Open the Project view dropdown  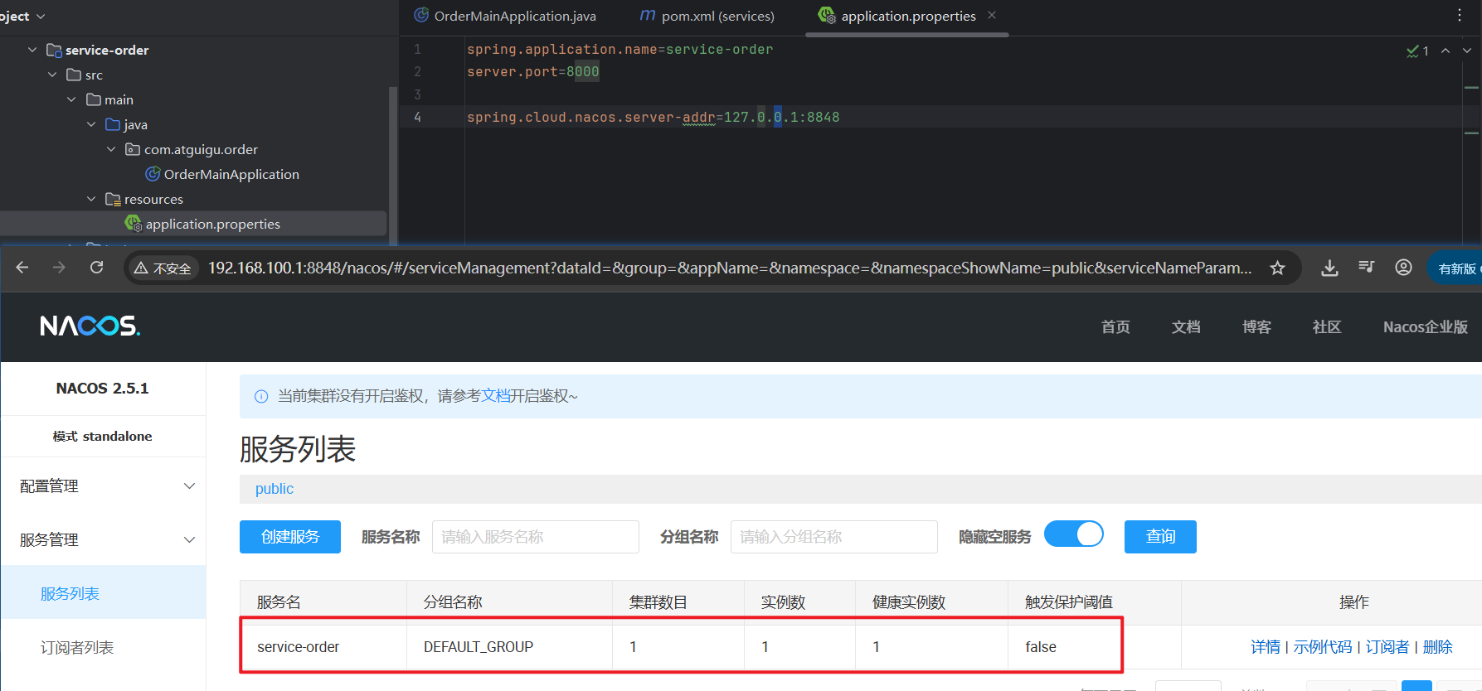(x=22, y=16)
